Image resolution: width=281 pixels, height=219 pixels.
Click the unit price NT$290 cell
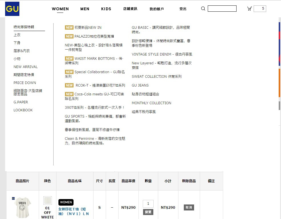pos(129,208)
